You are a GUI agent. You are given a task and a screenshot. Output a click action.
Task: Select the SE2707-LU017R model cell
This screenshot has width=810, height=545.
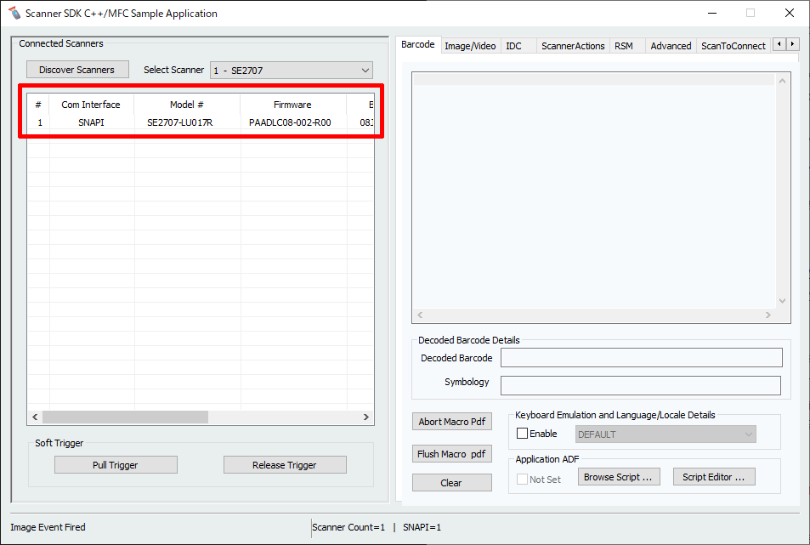[x=180, y=122]
